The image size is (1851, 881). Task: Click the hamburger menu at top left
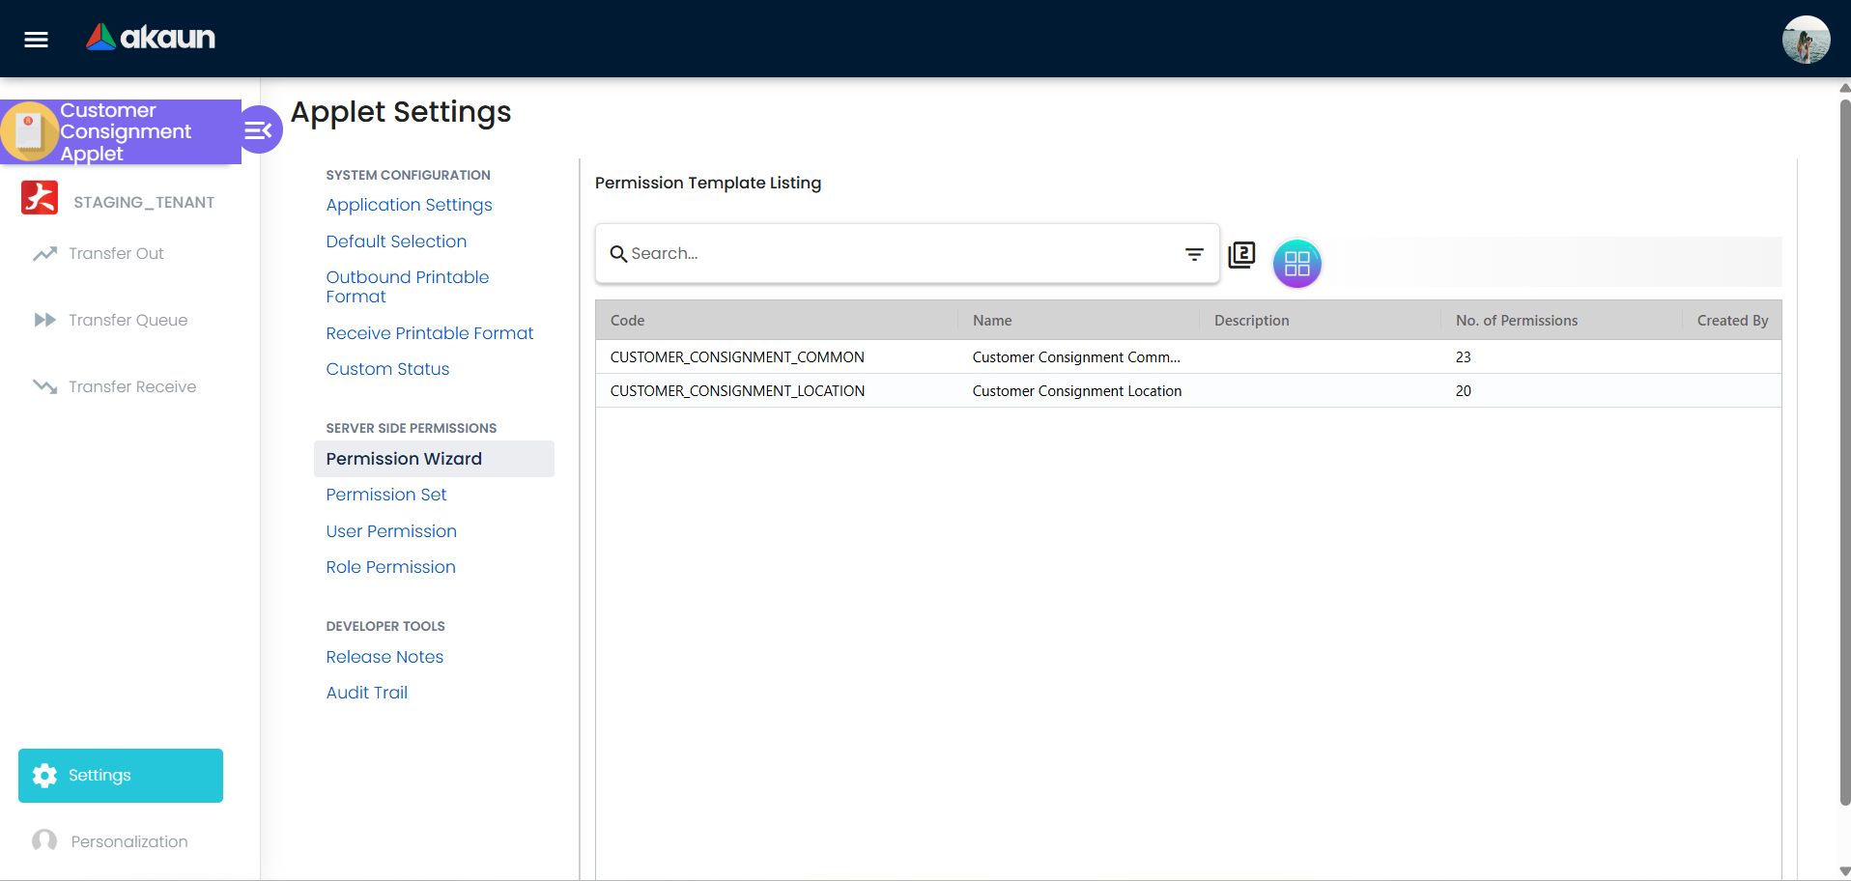(x=36, y=40)
